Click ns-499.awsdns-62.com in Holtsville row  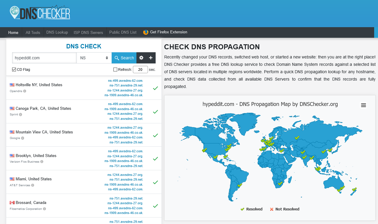pos(126,80)
